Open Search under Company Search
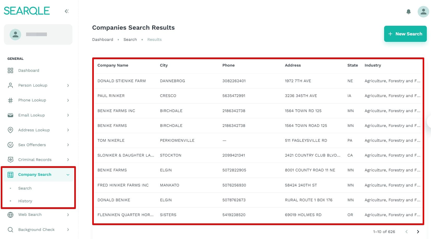 (25, 188)
